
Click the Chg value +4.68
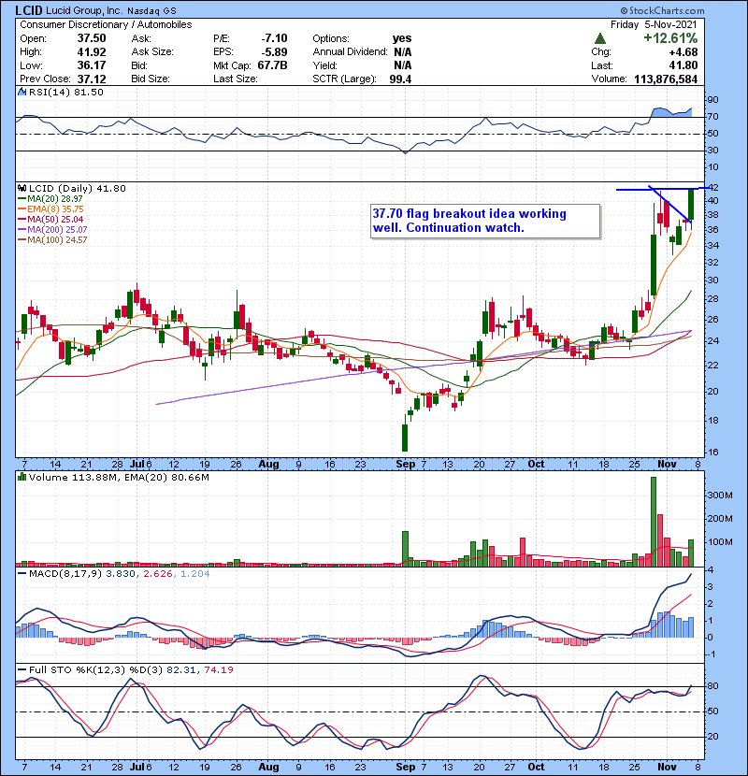(683, 52)
